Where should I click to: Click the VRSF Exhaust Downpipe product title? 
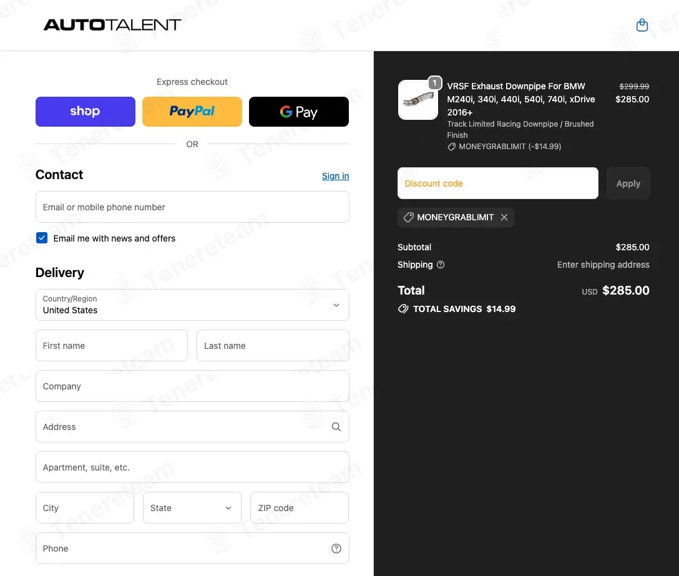[520, 99]
